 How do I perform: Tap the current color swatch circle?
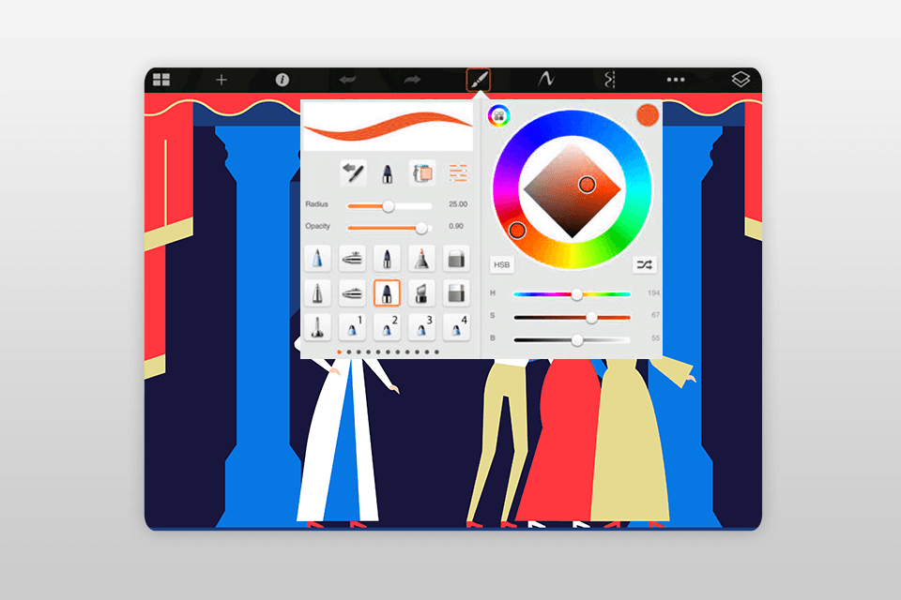(x=646, y=113)
